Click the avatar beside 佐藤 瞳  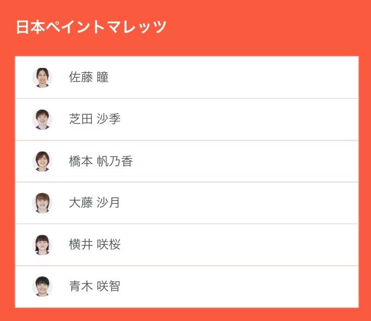click(42, 78)
